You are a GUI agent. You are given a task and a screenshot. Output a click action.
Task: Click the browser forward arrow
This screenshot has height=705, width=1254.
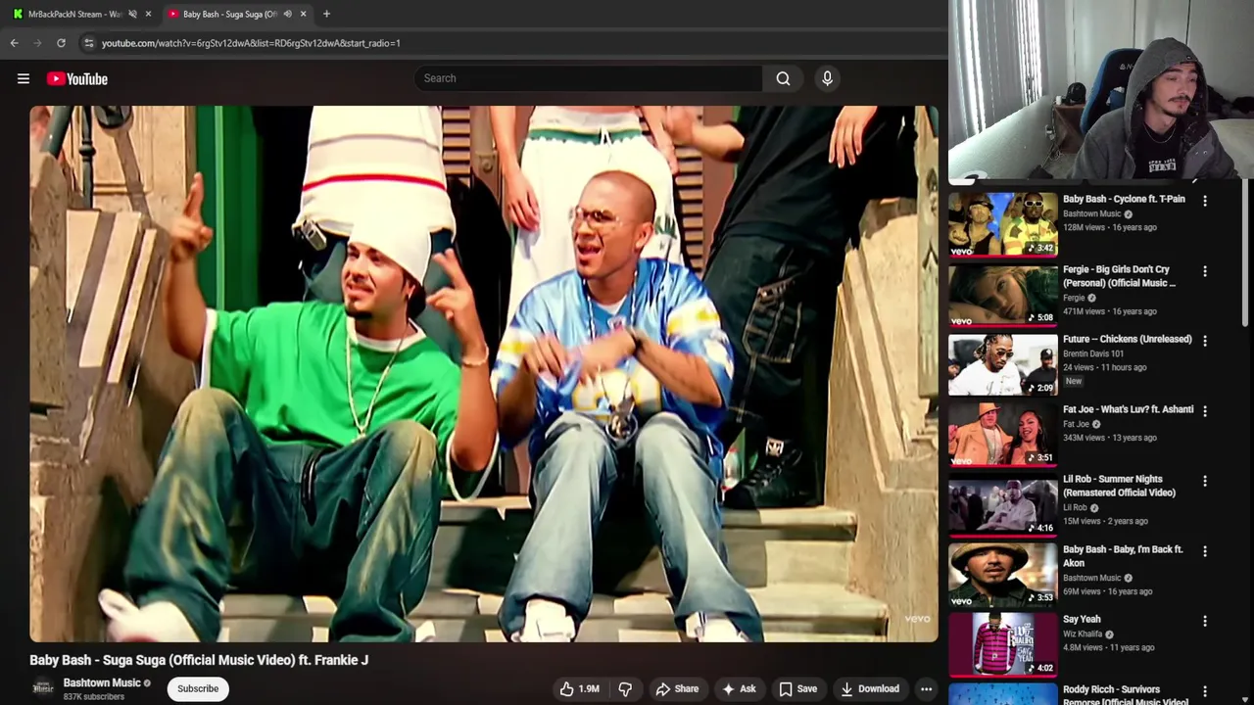pyautogui.click(x=37, y=43)
